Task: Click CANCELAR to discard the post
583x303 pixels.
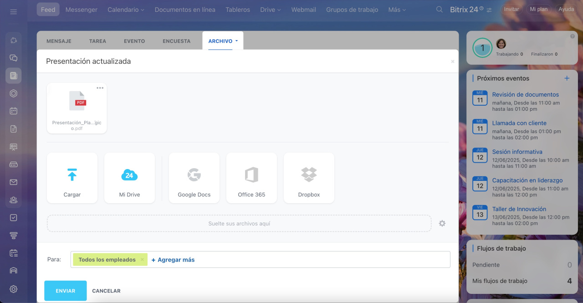Action: (x=106, y=291)
